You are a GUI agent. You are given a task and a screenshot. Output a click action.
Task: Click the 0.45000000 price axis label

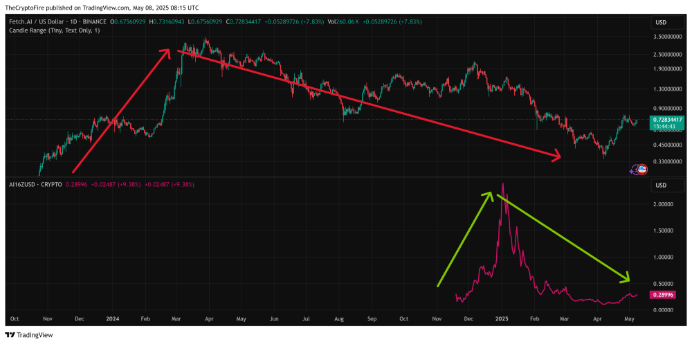click(x=667, y=145)
